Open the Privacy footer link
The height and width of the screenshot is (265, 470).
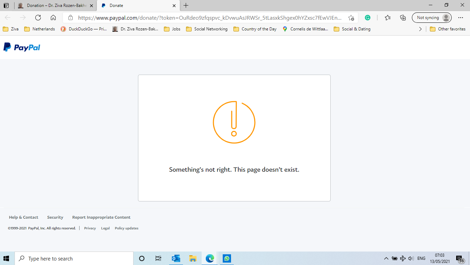[90, 228]
